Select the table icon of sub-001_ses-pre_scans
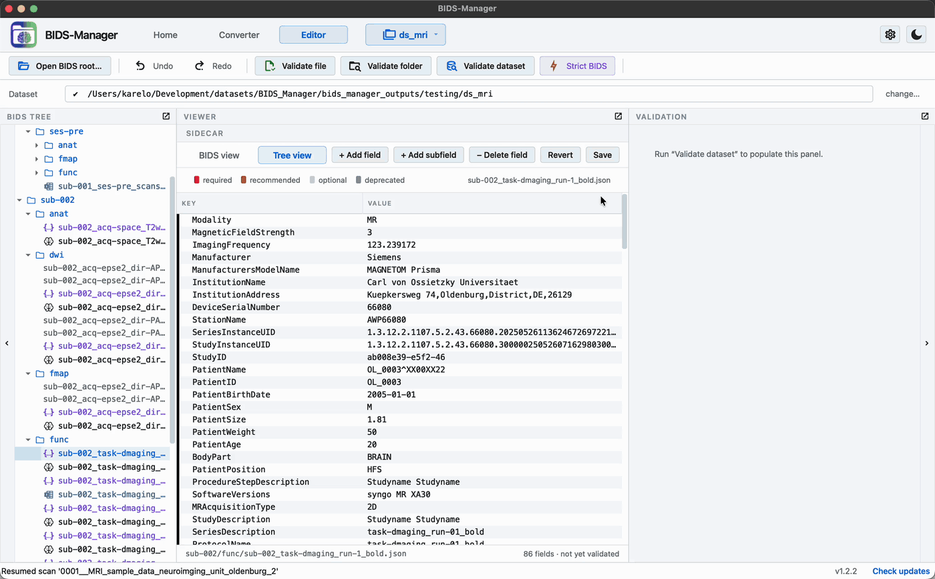The height and width of the screenshot is (579, 935). point(49,186)
